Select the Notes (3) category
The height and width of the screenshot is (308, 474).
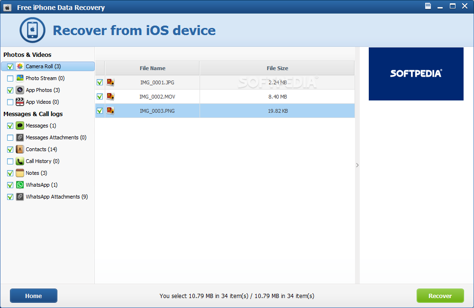(x=36, y=173)
